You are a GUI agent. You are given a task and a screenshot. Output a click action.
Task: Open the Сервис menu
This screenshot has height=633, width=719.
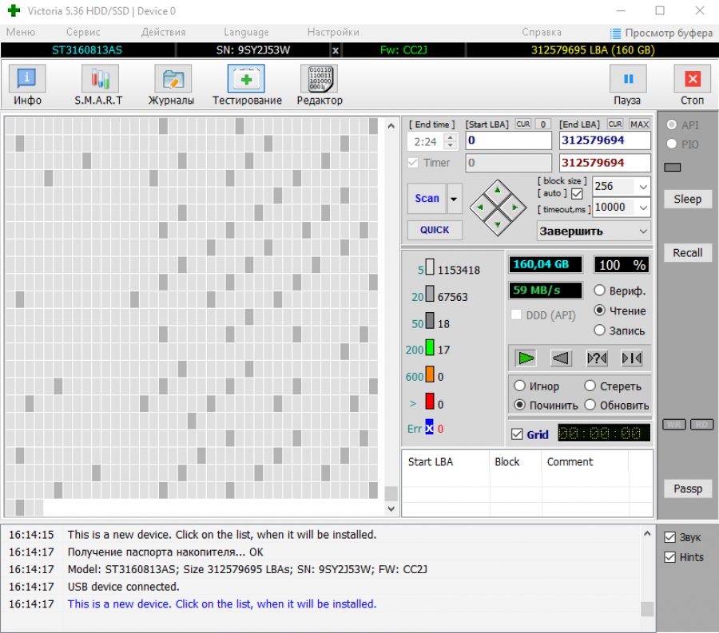(83, 33)
